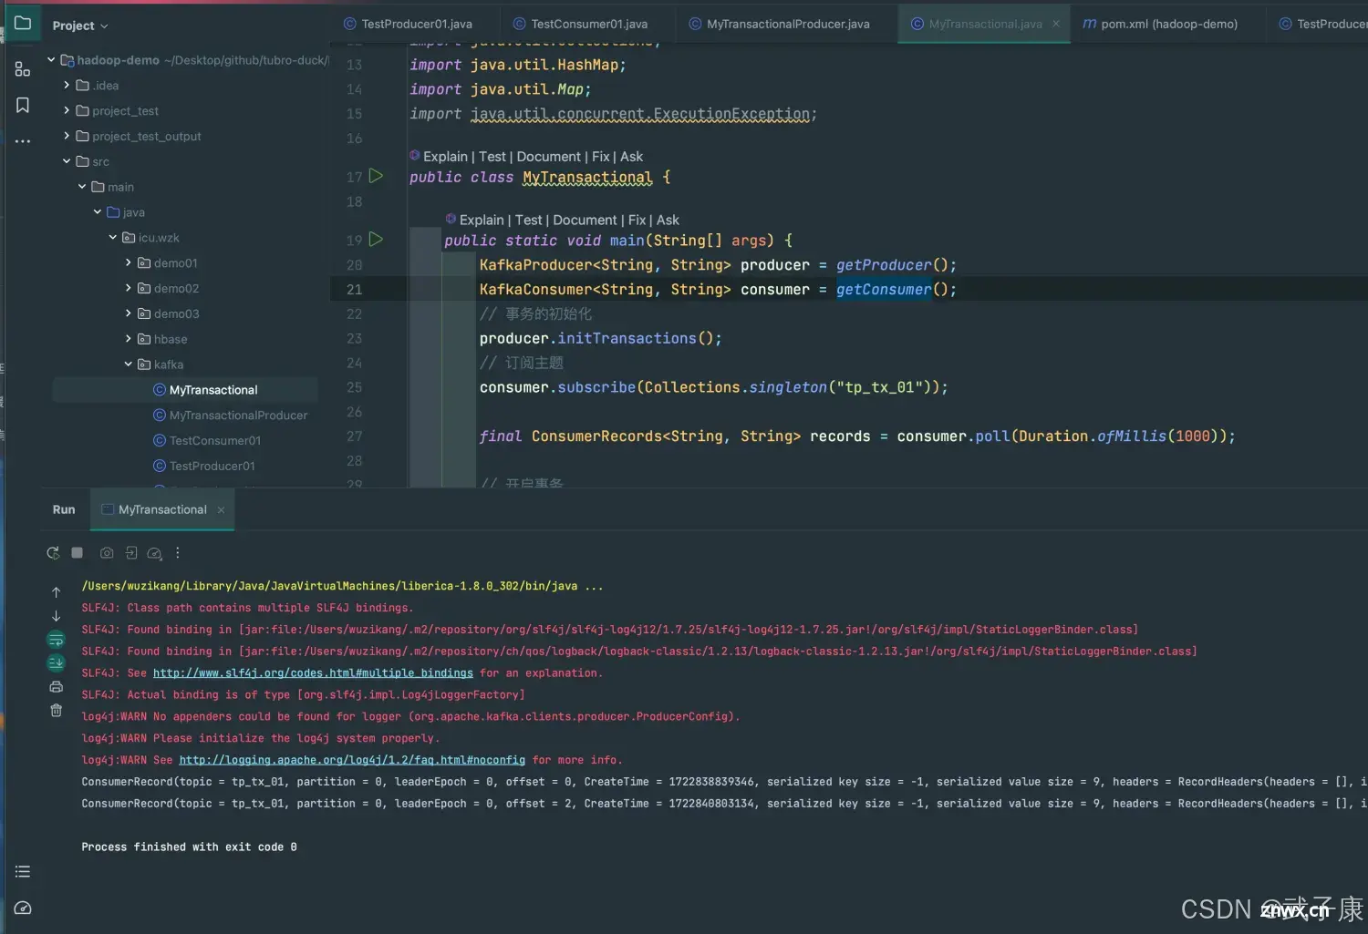Click the exit/restore layout icon in Run toolbar
The image size is (1368, 934).
(131, 553)
